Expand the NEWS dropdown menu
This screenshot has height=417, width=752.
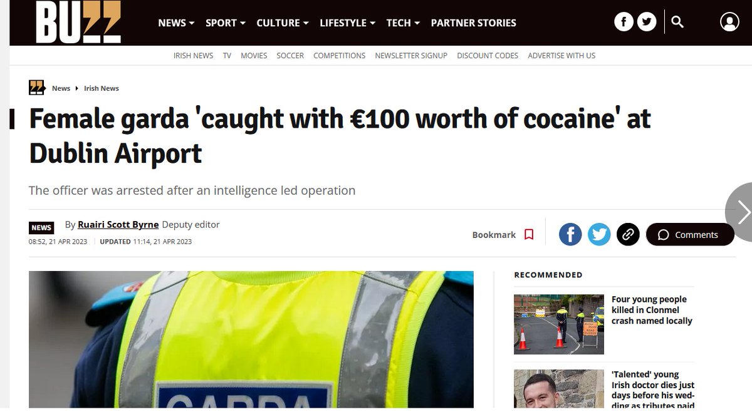tap(176, 23)
